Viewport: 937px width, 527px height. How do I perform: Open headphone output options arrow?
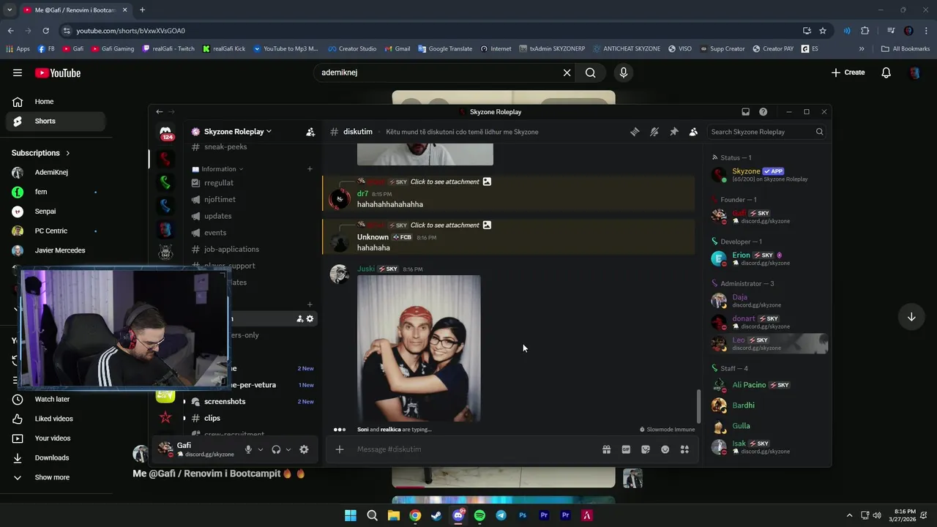(x=288, y=449)
